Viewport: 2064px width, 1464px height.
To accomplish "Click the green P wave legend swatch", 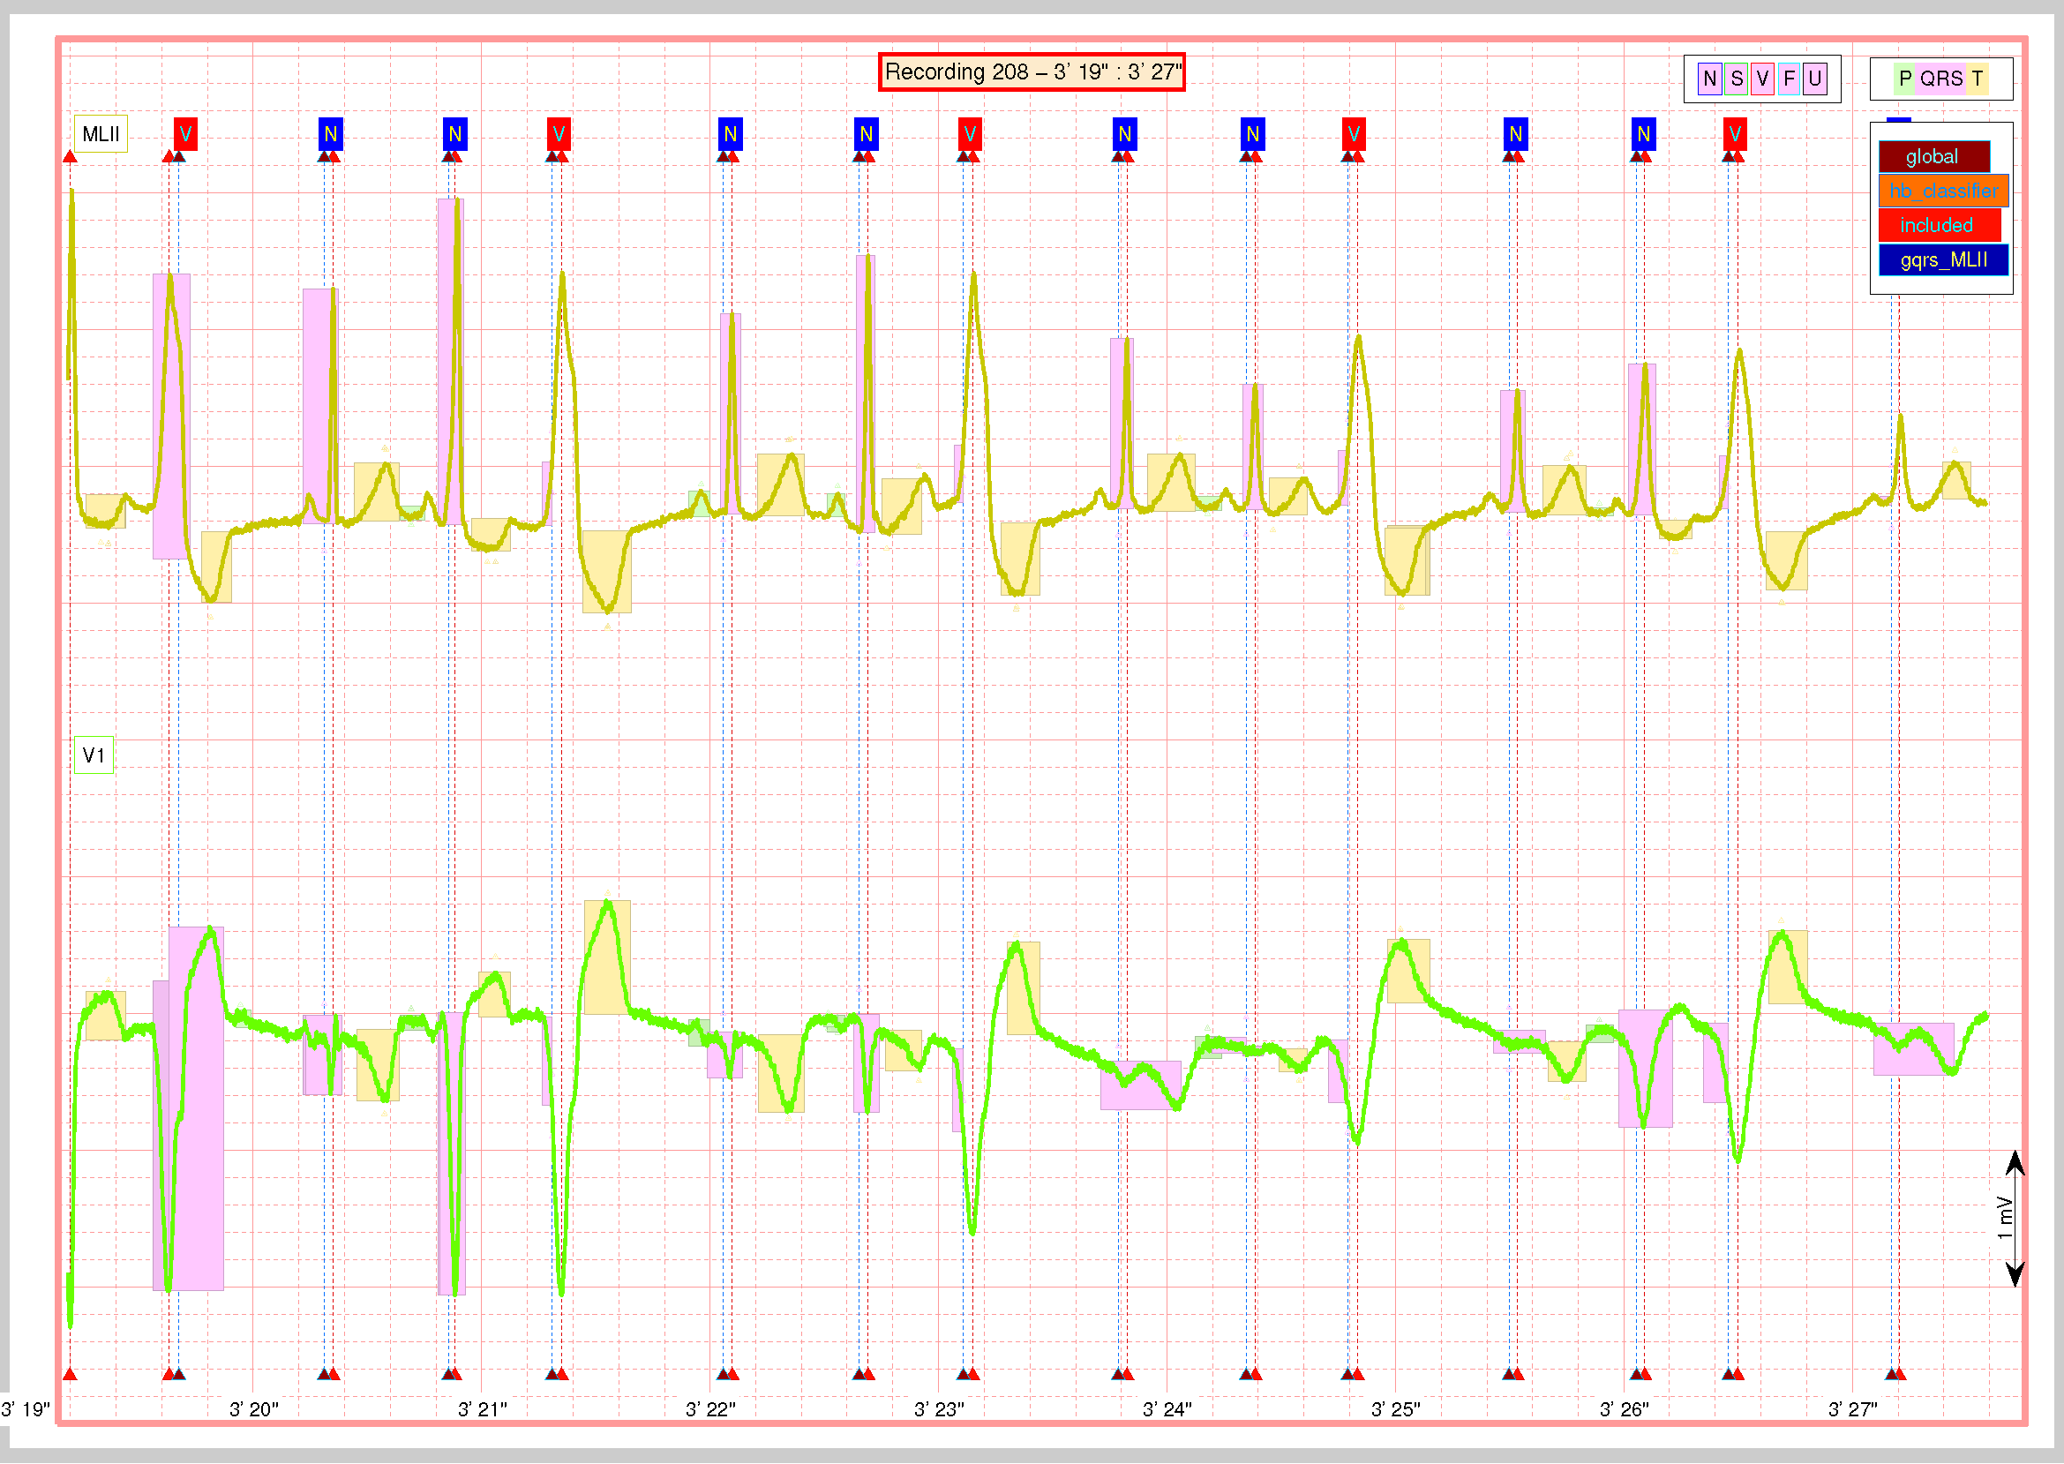I will [1903, 79].
